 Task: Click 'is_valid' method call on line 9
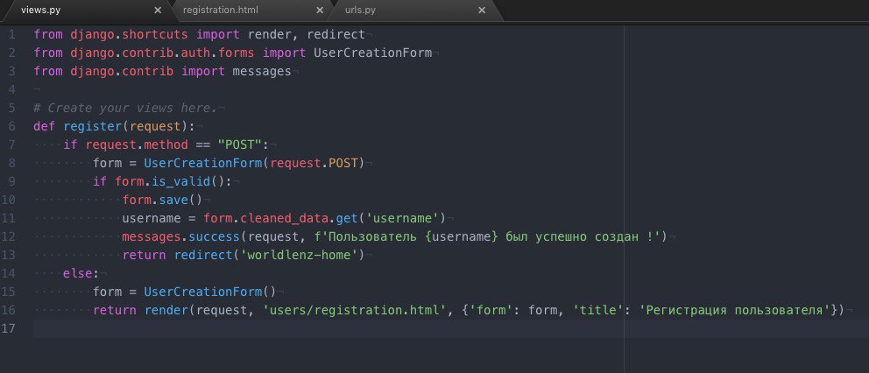[180, 181]
